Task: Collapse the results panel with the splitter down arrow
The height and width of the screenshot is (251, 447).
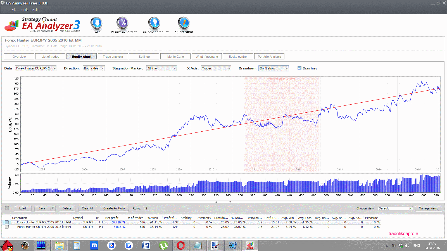Action: click(230, 202)
